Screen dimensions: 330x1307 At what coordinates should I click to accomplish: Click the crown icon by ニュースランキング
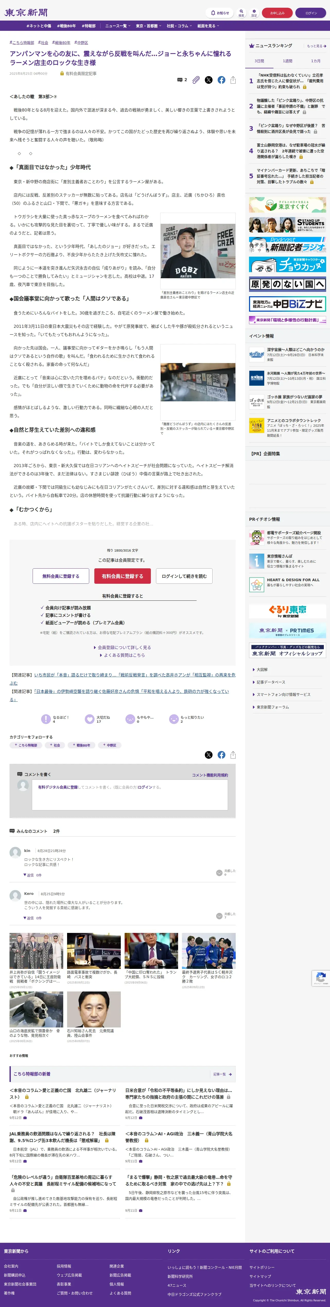[251, 46]
